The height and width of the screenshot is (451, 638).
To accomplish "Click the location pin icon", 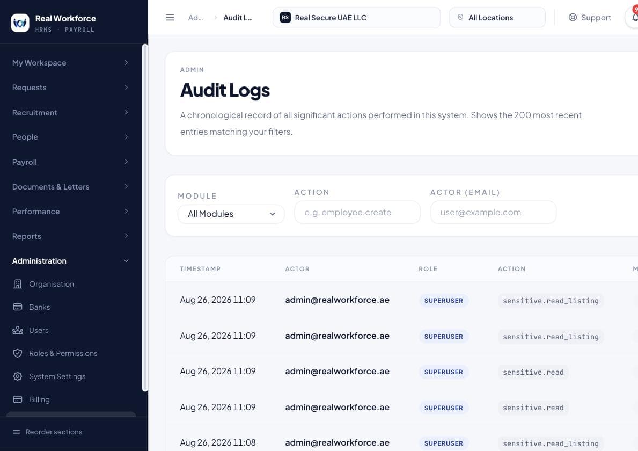I will [460, 18].
